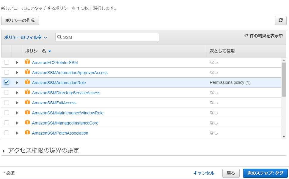Click the icon beside AmazonSSMDirectoryServiceAccess
The width and height of the screenshot is (289, 179).
click(27, 92)
